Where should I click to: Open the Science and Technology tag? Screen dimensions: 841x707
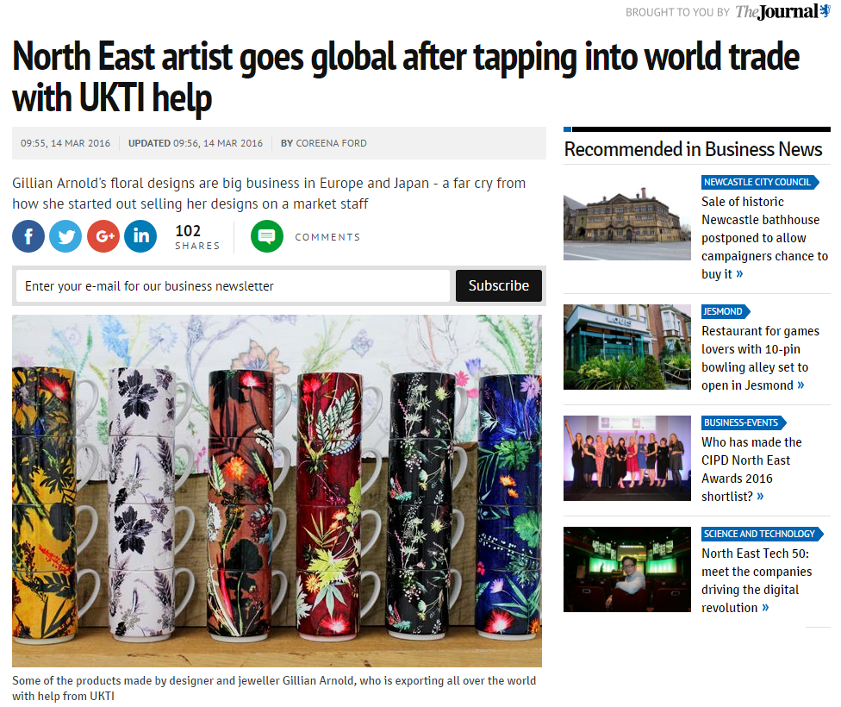click(762, 535)
